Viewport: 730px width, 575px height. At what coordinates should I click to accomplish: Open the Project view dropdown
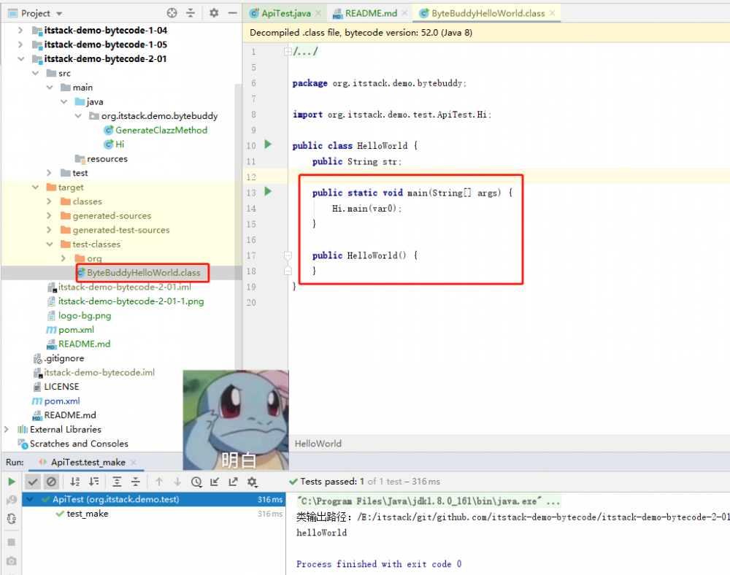click(59, 13)
